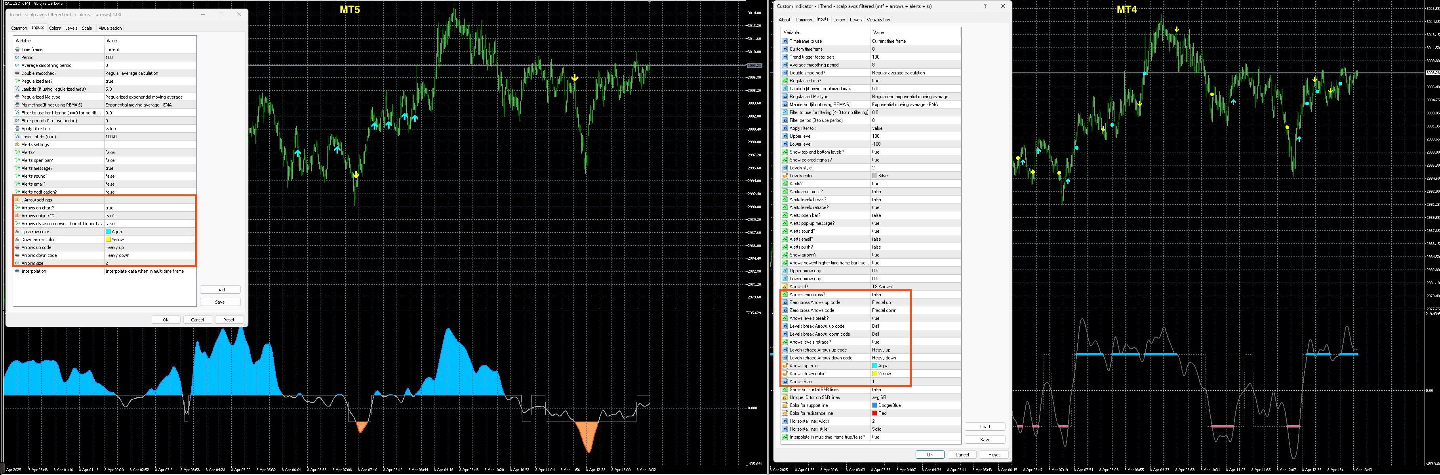Switch to Colors tab in MT5 dialog
Image resolution: width=1440 pixels, height=475 pixels.
coord(55,28)
